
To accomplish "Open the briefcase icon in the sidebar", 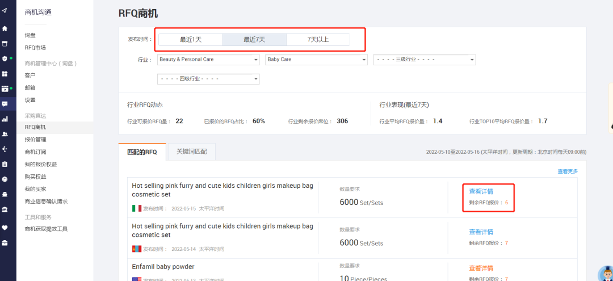I will click(x=5, y=243).
